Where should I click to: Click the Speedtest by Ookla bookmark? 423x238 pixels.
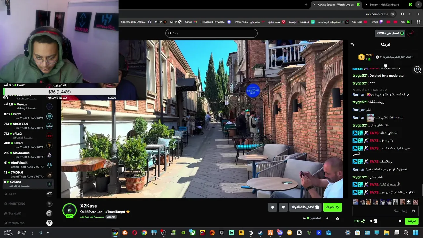click(136, 22)
